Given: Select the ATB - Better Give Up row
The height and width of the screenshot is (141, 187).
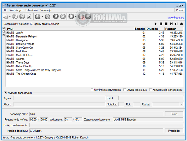Looking at the screenshot, I should (95, 66).
